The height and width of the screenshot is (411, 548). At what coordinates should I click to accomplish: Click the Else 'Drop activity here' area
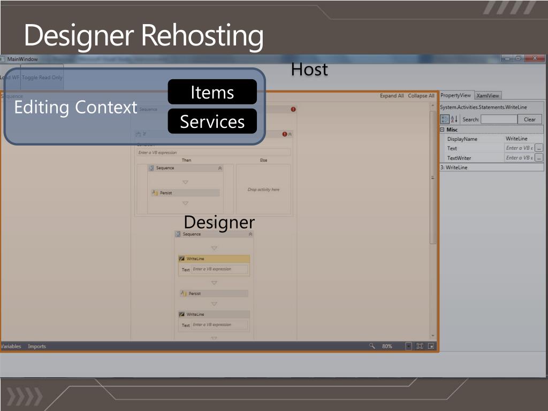(x=263, y=189)
